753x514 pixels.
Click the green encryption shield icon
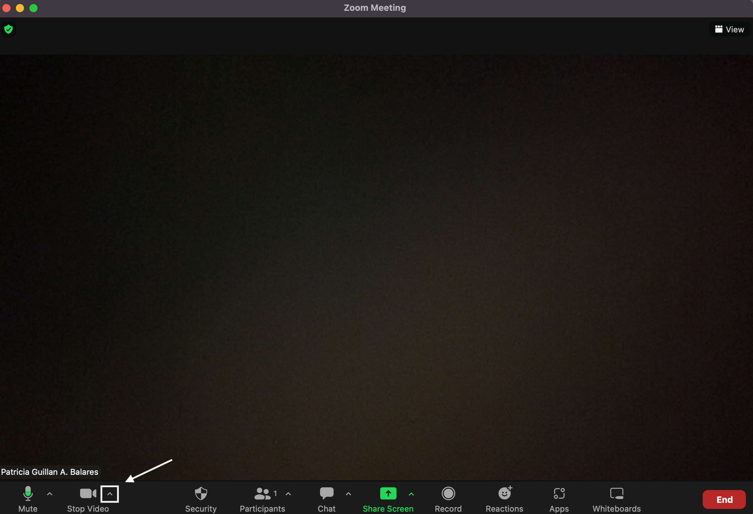click(8, 29)
